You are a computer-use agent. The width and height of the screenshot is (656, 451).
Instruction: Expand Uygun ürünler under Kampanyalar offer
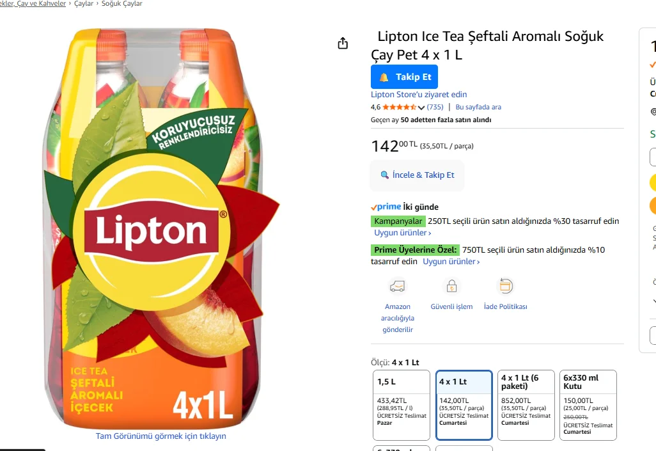pos(403,233)
